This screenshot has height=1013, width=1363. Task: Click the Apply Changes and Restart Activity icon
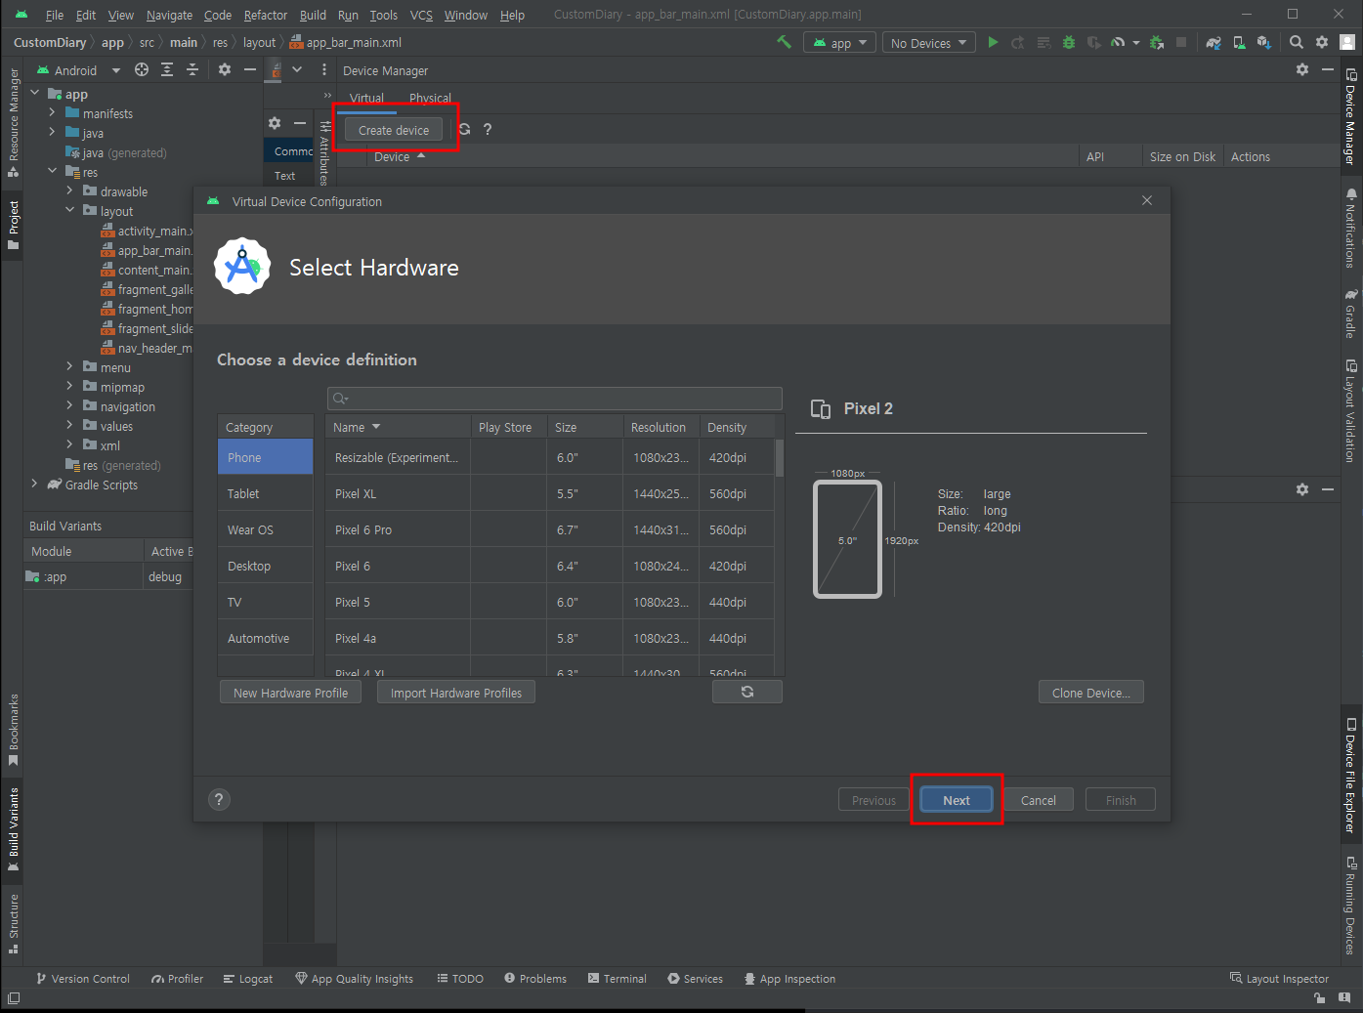pos(1018,42)
